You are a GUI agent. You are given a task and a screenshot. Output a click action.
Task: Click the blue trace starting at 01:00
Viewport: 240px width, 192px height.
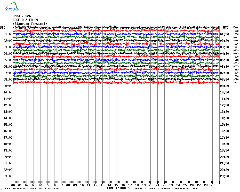pyautogui.click(x=116, y=34)
